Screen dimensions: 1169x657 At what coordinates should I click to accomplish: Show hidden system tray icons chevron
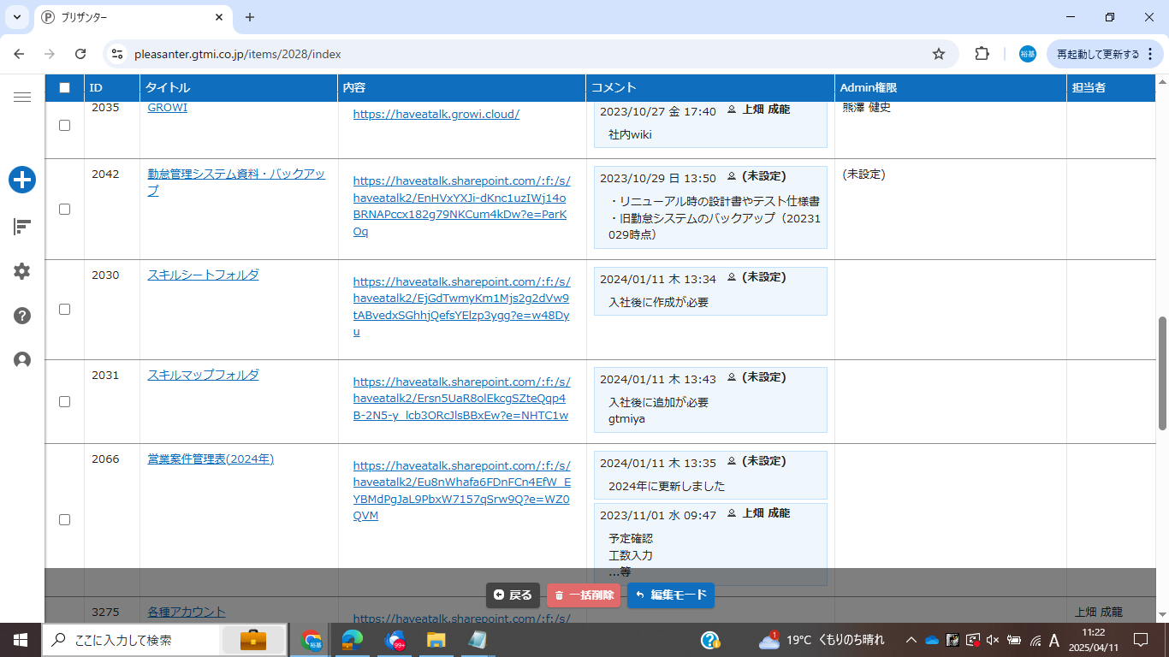(x=911, y=640)
